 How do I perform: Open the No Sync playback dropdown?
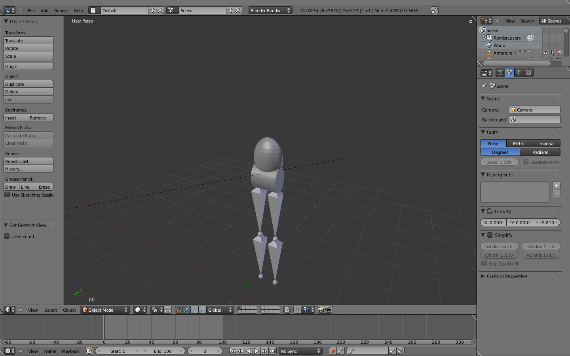pos(300,351)
